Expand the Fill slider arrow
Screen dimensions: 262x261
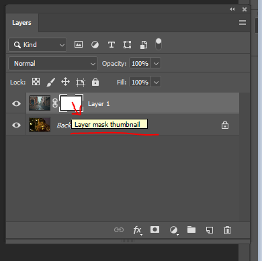click(156, 83)
